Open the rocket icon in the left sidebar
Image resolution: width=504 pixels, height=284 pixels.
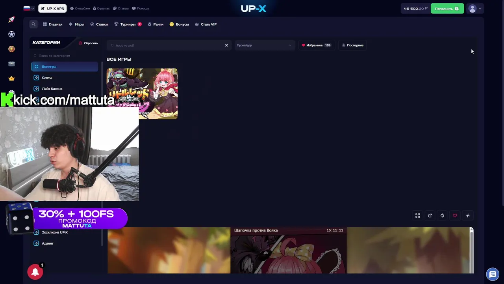click(11, 19)
